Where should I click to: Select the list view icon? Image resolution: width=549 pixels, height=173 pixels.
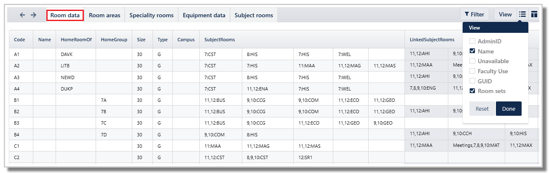pyautogui.click(x=522, y=14)
